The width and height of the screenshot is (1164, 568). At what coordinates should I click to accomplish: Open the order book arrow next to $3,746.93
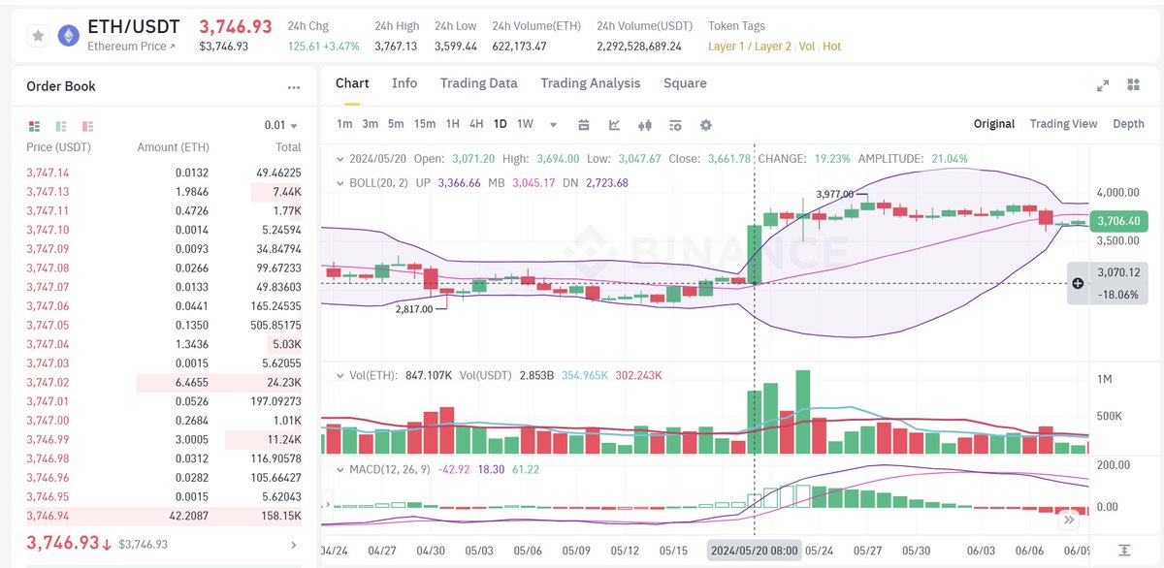(x=294, y=545)
